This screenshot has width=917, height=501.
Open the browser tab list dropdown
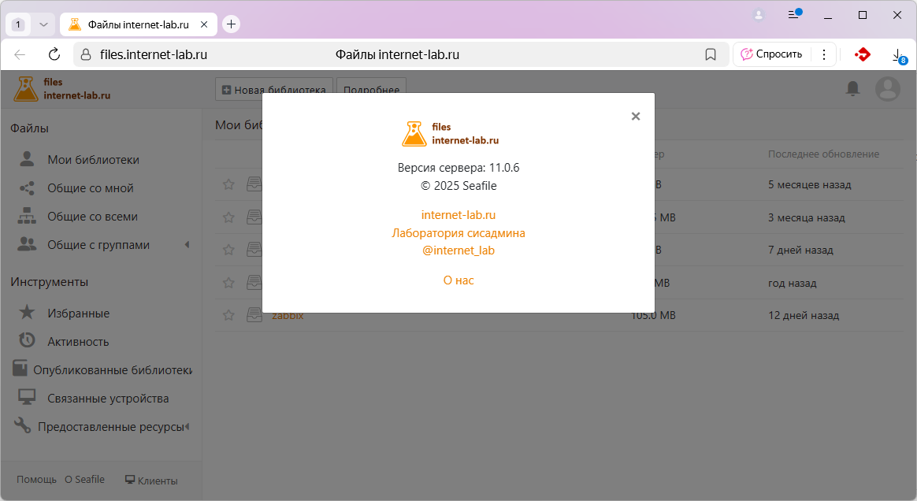(43, 24)
